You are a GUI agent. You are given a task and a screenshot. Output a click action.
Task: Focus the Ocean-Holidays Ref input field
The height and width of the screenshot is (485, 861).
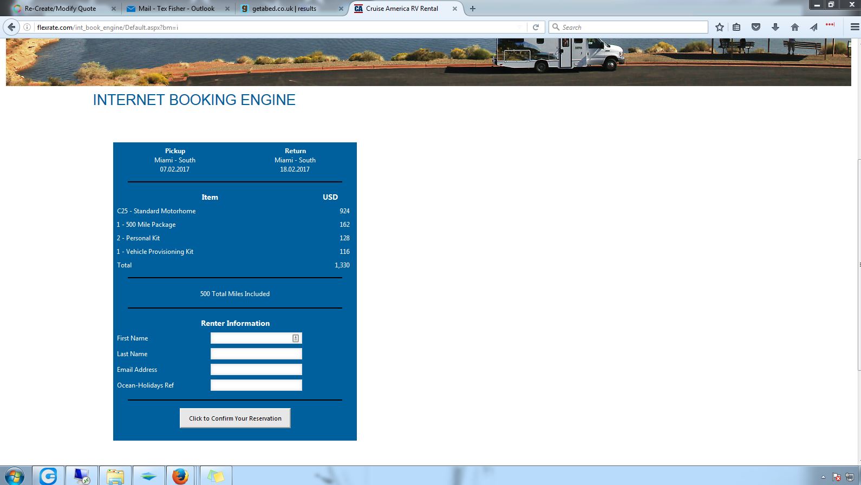point(256,385)
